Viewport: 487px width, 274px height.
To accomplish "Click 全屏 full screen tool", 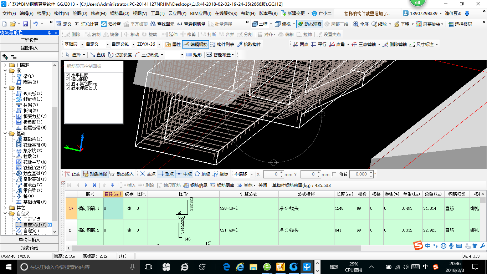I will point(361,24).
